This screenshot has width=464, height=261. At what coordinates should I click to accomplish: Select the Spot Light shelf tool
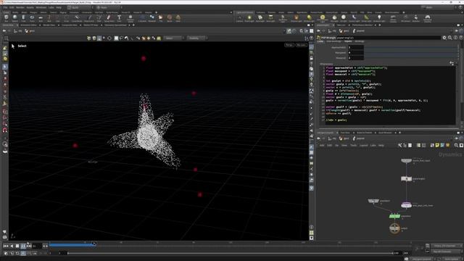(x=260, y=18)
